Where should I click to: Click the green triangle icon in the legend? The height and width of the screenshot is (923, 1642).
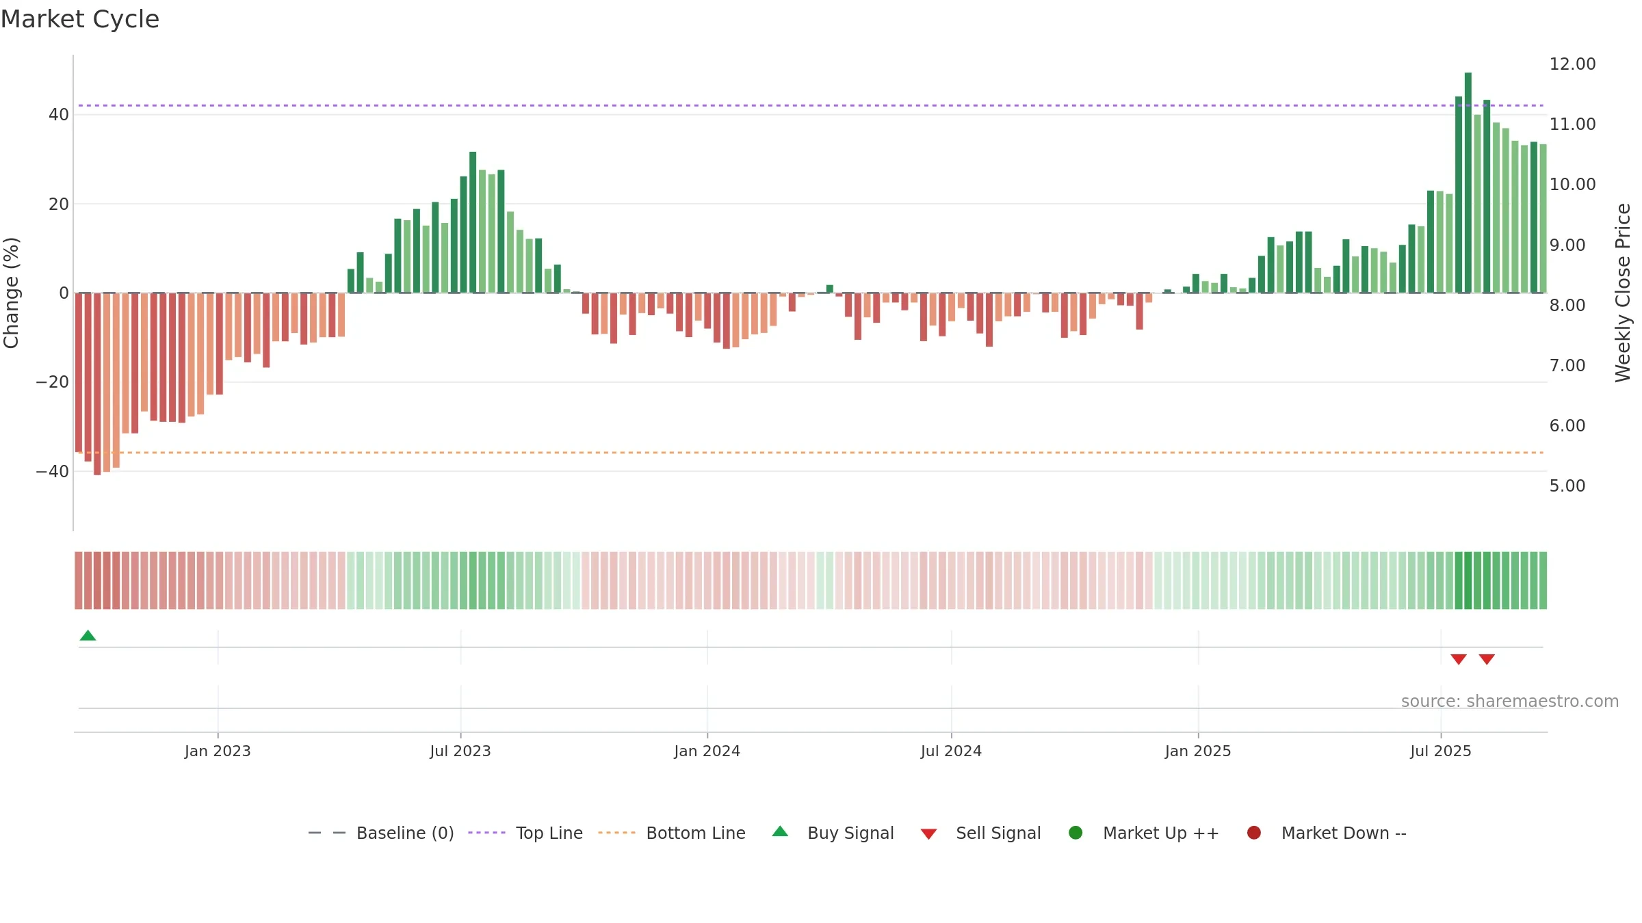click(780, 832)
